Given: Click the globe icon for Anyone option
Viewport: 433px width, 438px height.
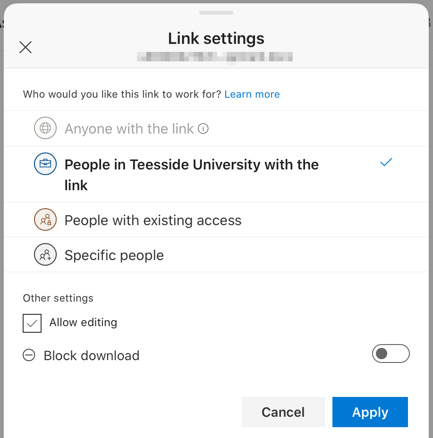Looking at the screenshot, I should (x=45, y=128).
